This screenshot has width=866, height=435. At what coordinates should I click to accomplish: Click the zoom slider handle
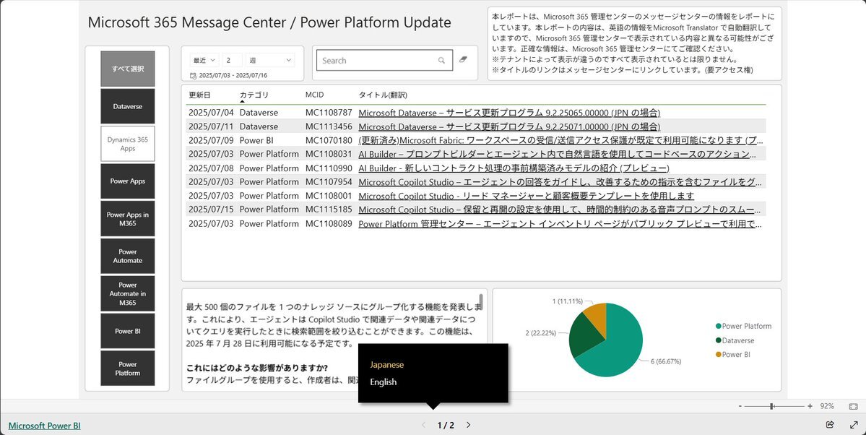pyautogui.click(x=771, y=406)
